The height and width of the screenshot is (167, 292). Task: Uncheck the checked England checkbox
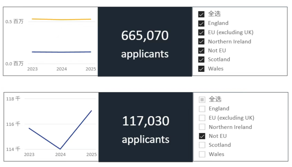(x=201, y=23)
